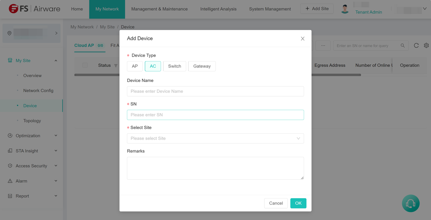Viewport: 431px width, 220px height.
Task: Open the Intelligent Analysis menu
Action: point(218,9)
